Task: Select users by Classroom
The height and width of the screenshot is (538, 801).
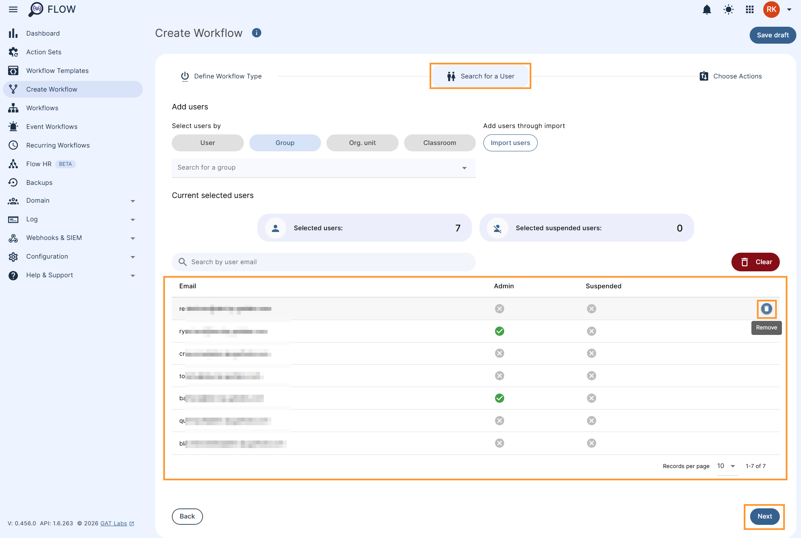Action: pos(440,143)
